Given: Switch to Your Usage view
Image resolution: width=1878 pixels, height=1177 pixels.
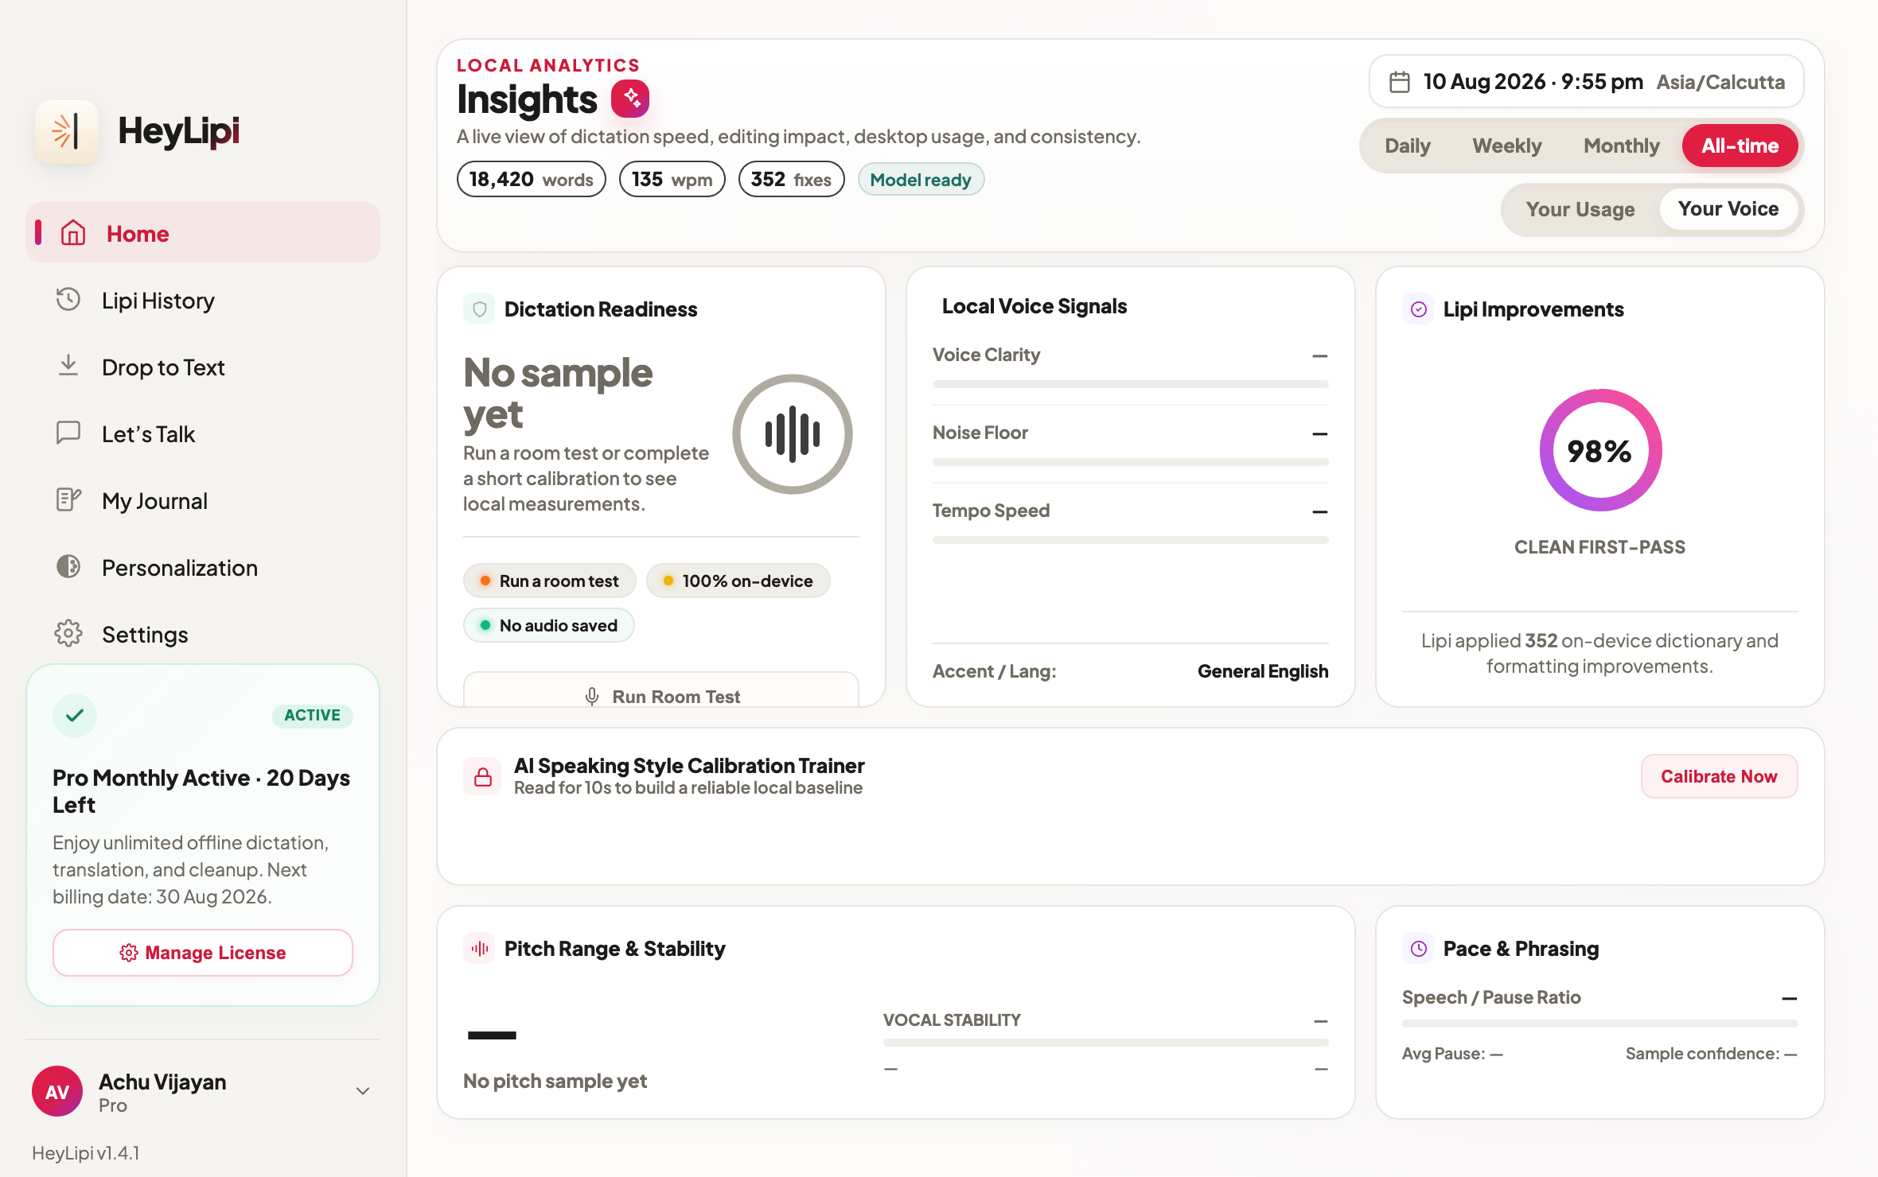Looking at the screenshot, I should tap(1580, 209).
